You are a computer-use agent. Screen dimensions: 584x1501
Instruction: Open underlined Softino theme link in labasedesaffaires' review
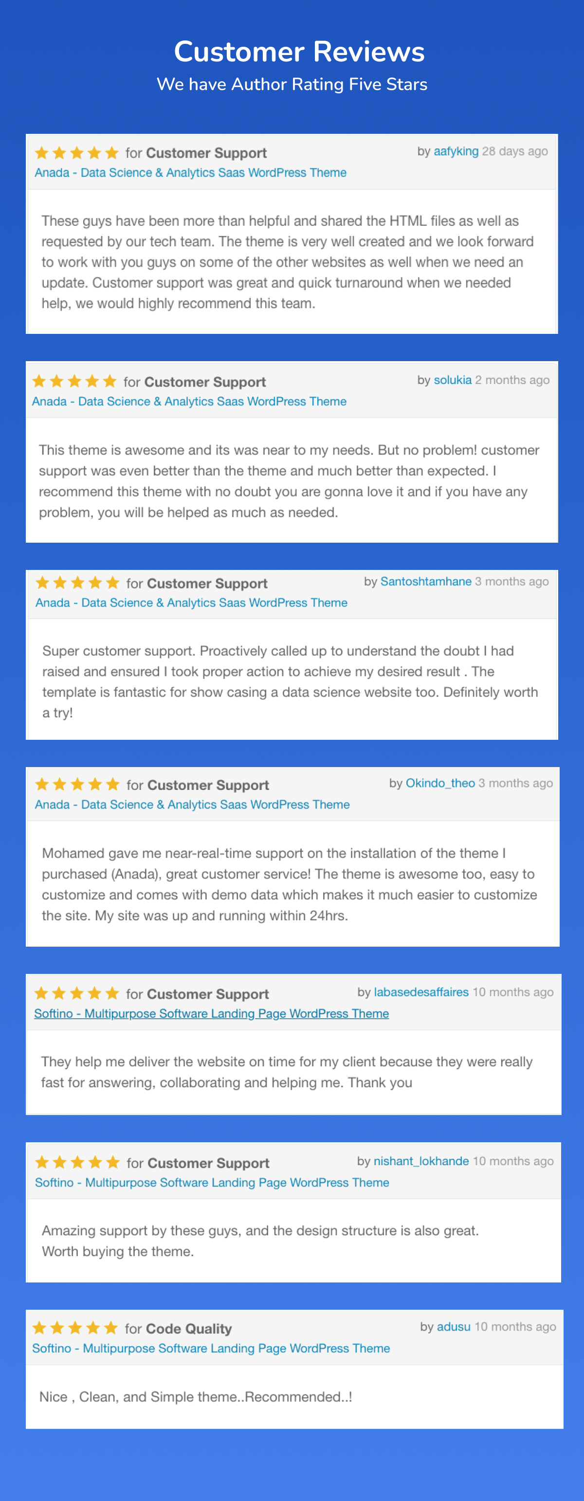tap(211, 1013)
